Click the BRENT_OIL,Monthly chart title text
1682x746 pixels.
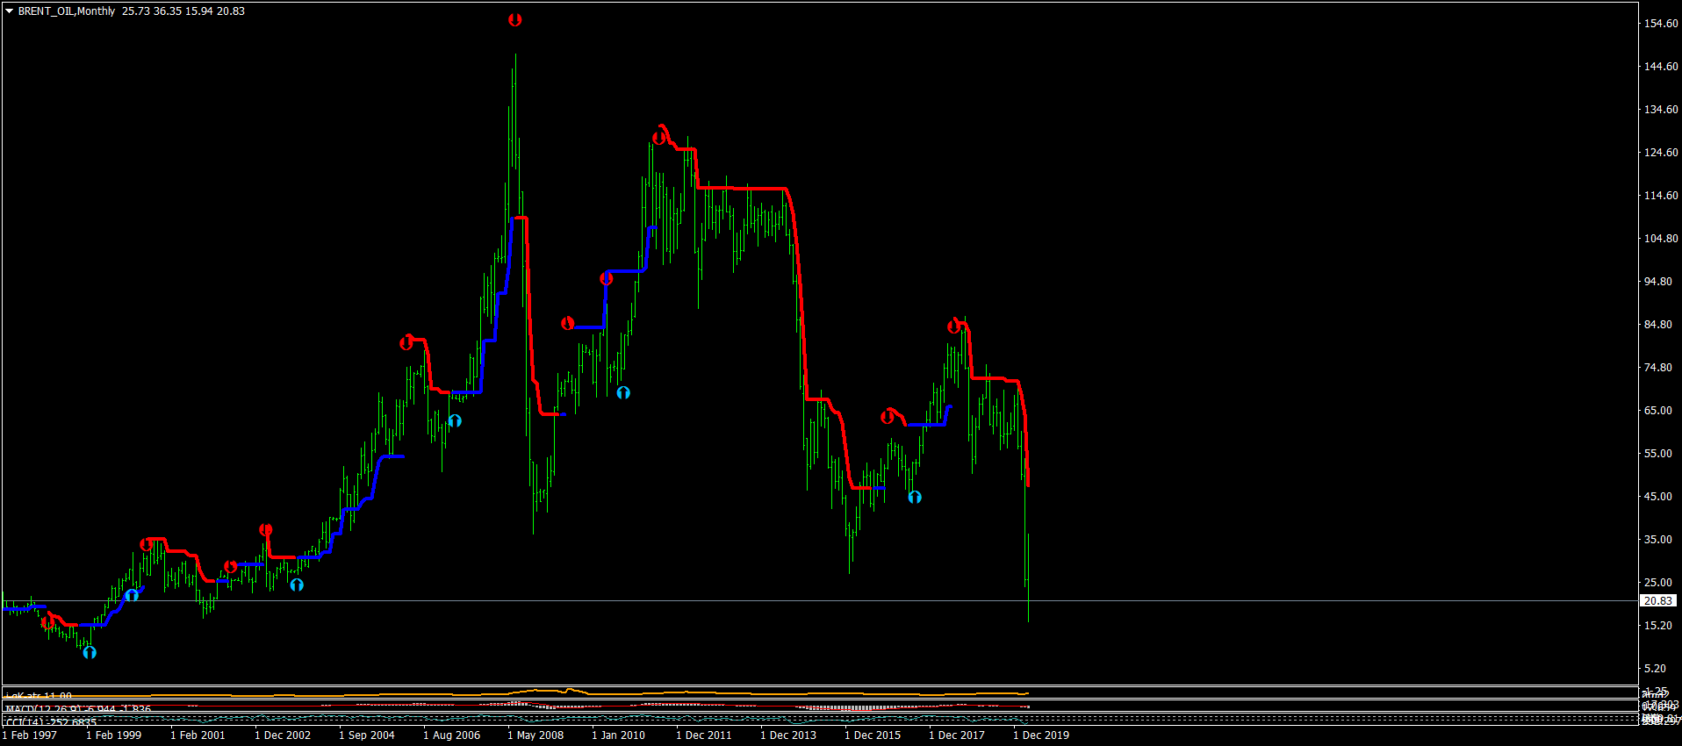(67, 11)
